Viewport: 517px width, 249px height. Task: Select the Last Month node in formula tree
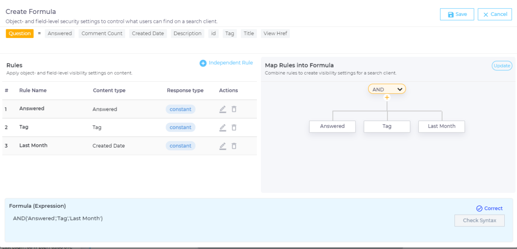pos(441,126)
